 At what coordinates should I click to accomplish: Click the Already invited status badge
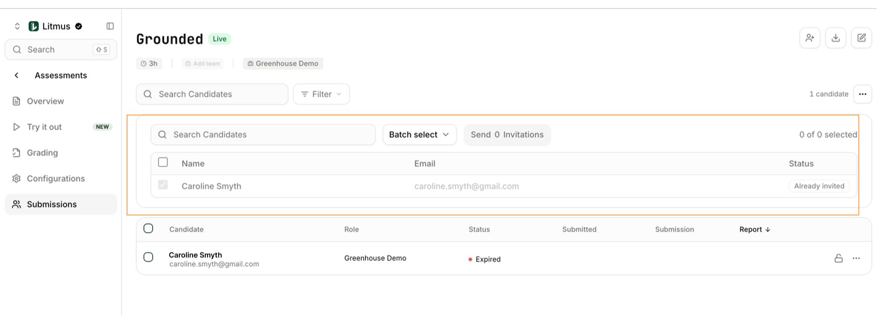coord(819,186)
